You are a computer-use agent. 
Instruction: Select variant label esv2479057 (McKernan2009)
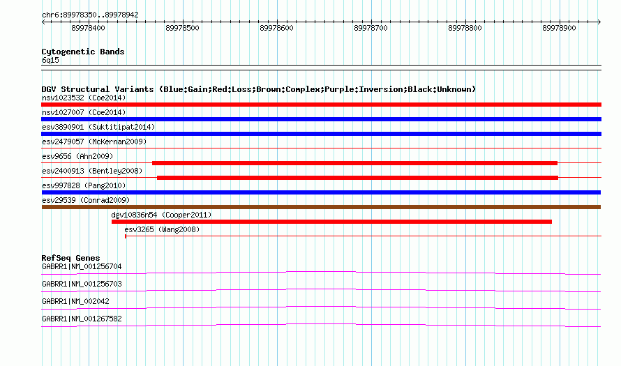point(94,142)
